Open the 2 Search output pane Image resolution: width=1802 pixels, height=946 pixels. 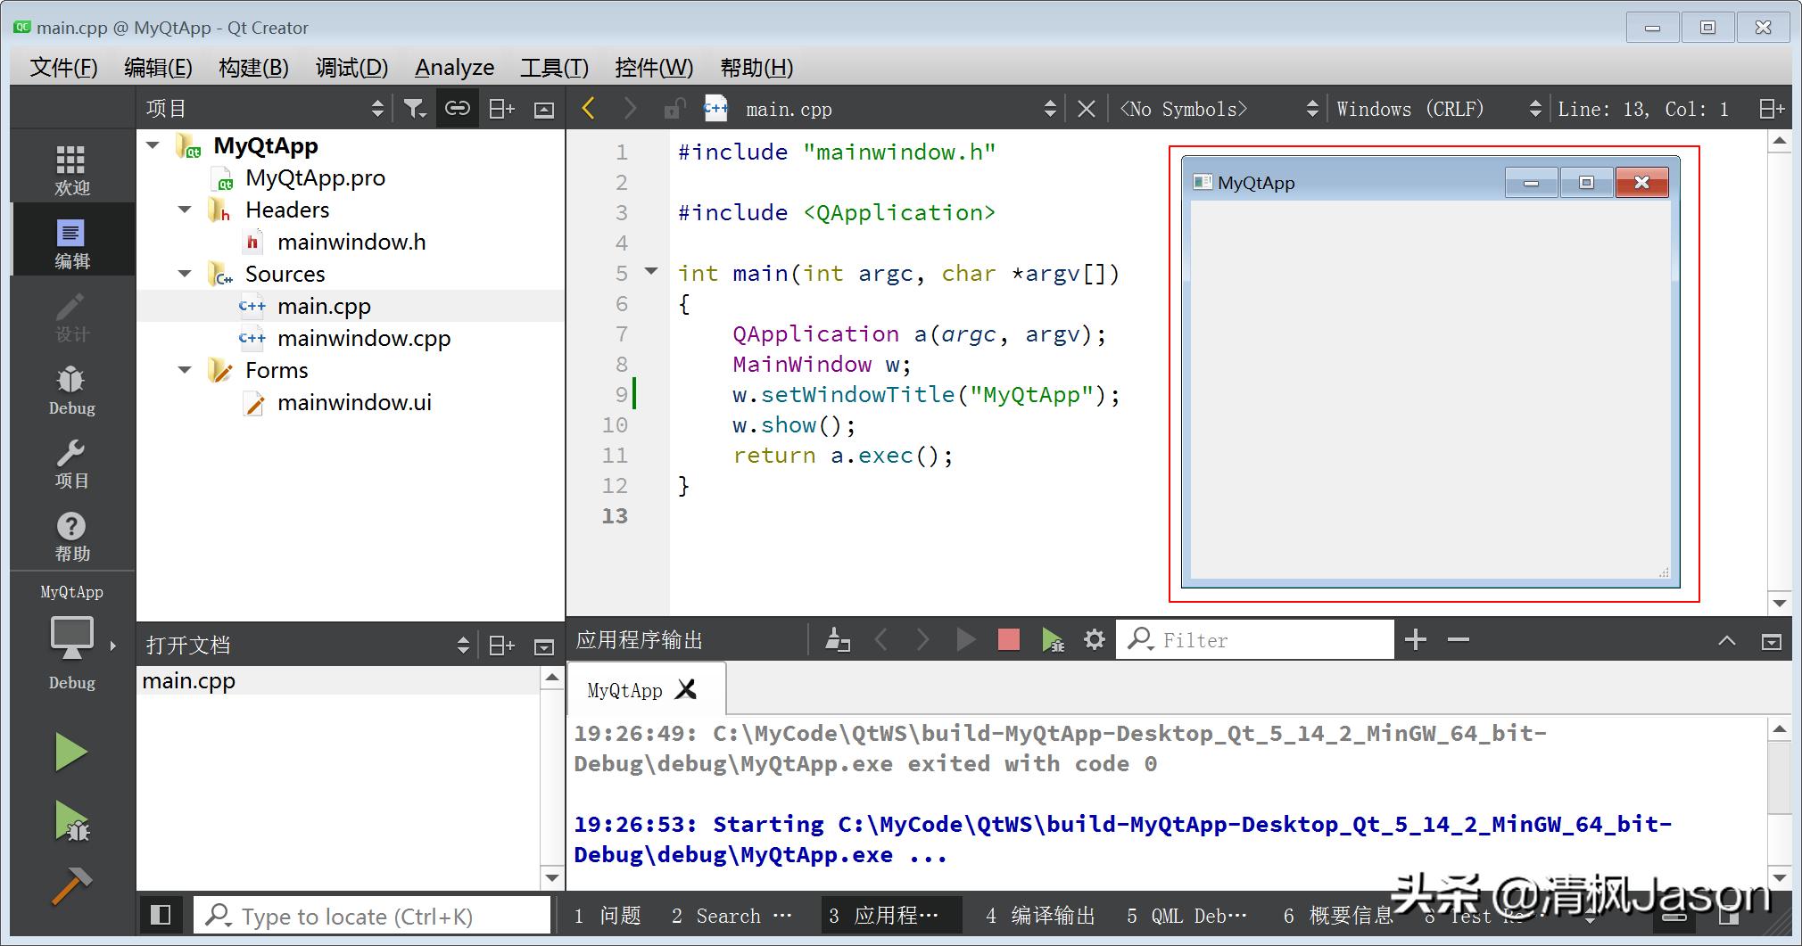click(718, 915)
